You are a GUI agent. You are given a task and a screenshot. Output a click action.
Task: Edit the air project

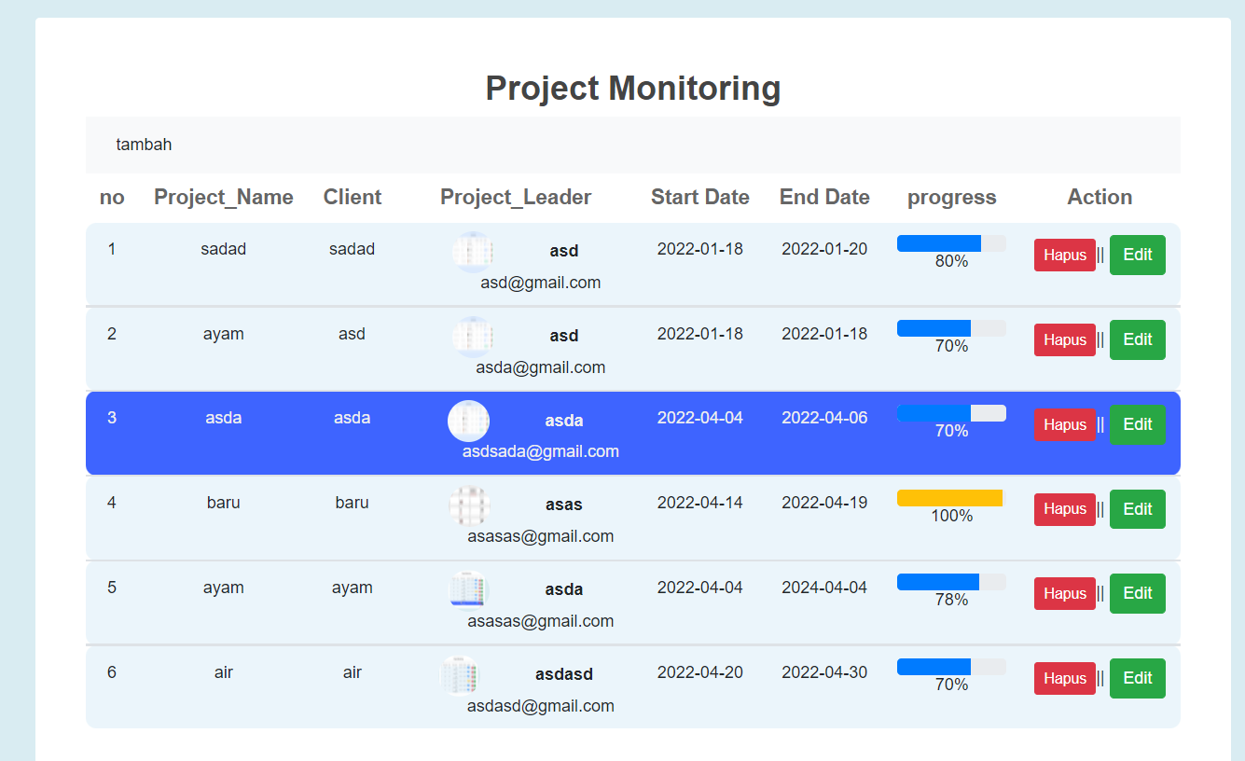(1138, 678)
